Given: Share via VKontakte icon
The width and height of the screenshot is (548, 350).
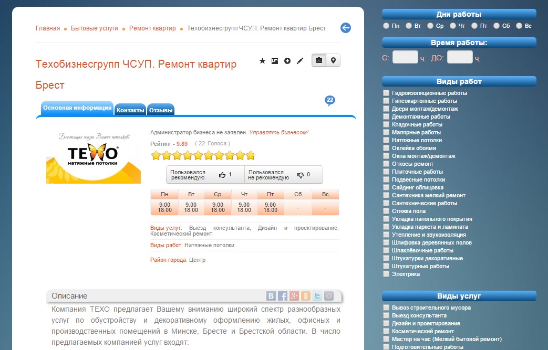Looking at the screenshot, I should pos(271,296).
